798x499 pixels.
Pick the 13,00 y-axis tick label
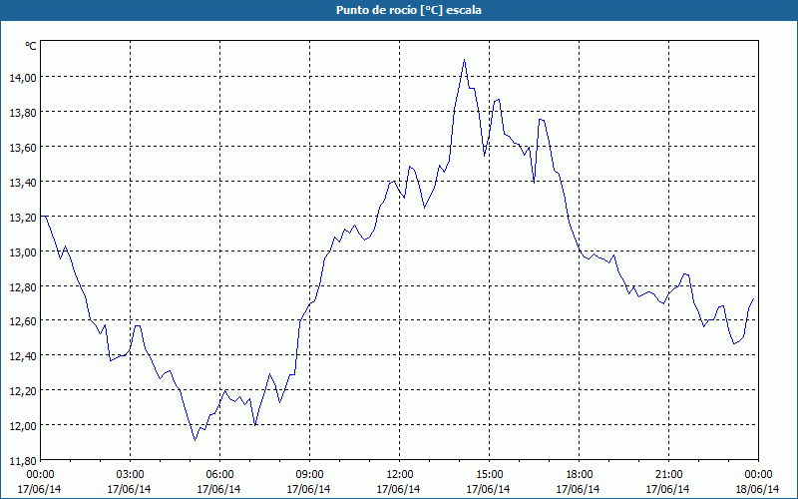pyautogui.click(x=23, y=251)
